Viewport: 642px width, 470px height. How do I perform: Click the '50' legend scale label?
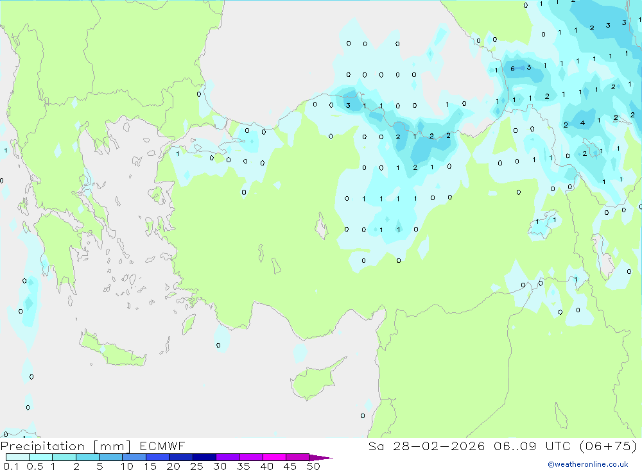[x=313, y=466]
